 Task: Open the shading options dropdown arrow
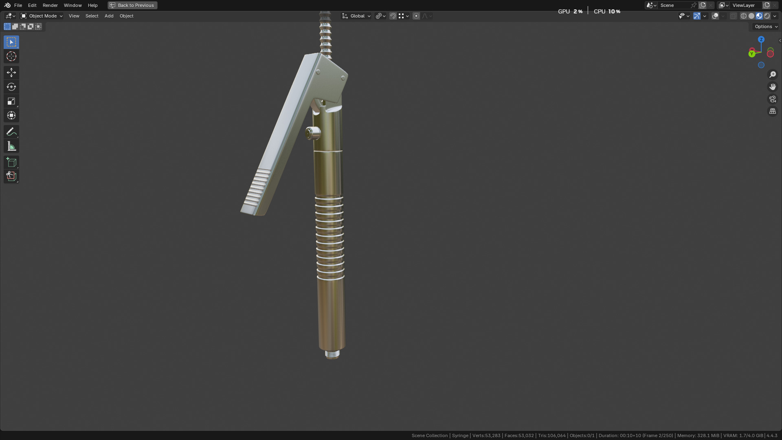[775, 16]
